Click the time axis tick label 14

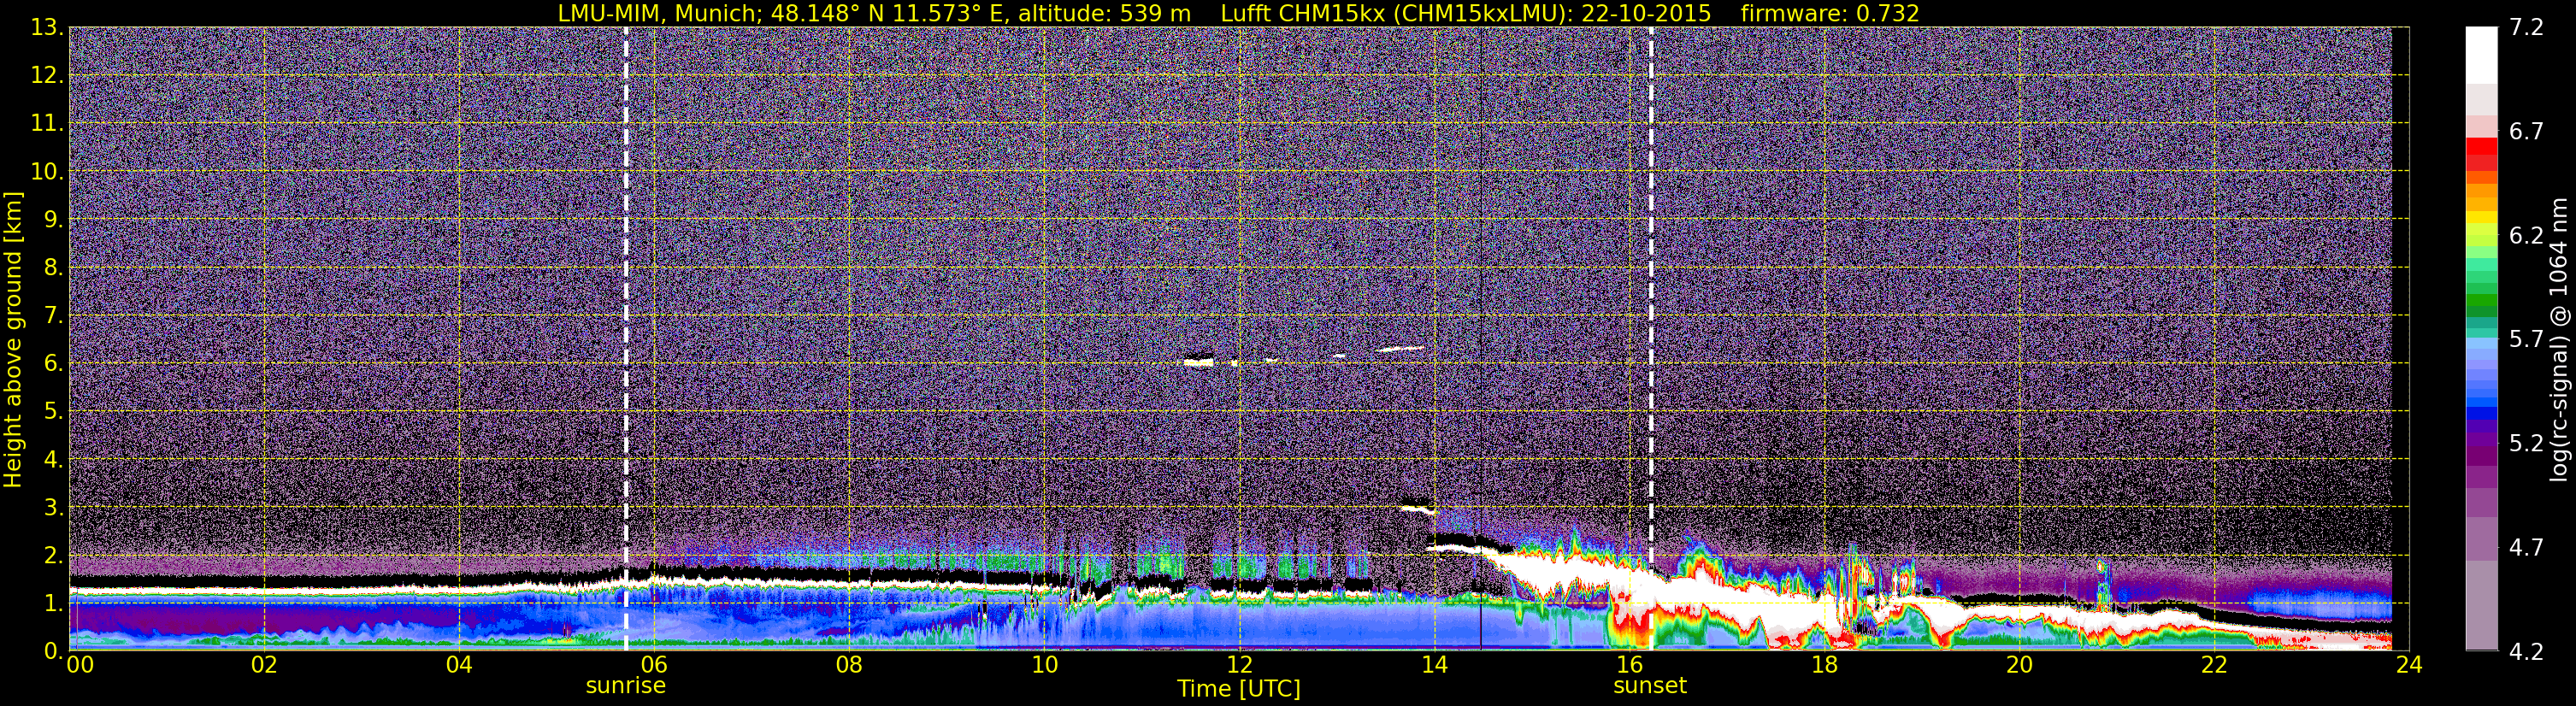[1434, 665]
